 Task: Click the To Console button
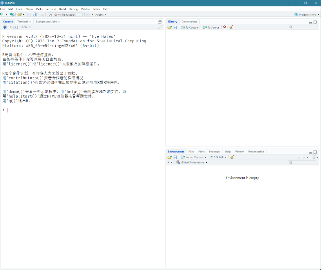190,27
